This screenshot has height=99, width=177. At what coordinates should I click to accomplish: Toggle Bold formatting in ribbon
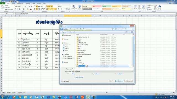15,9
